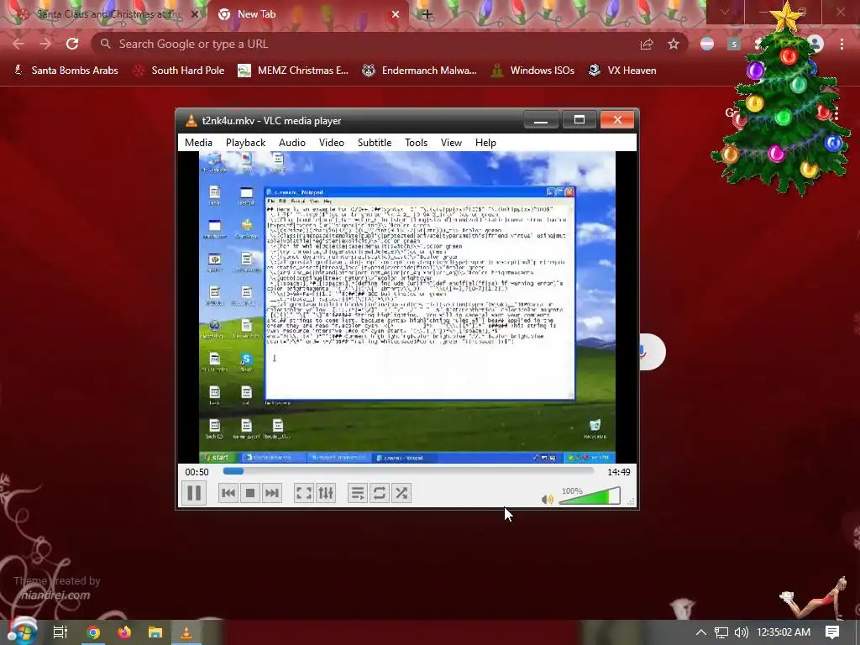Open network status in system tray
Viewport: 860px width, 645px height.
pos(721,632)
